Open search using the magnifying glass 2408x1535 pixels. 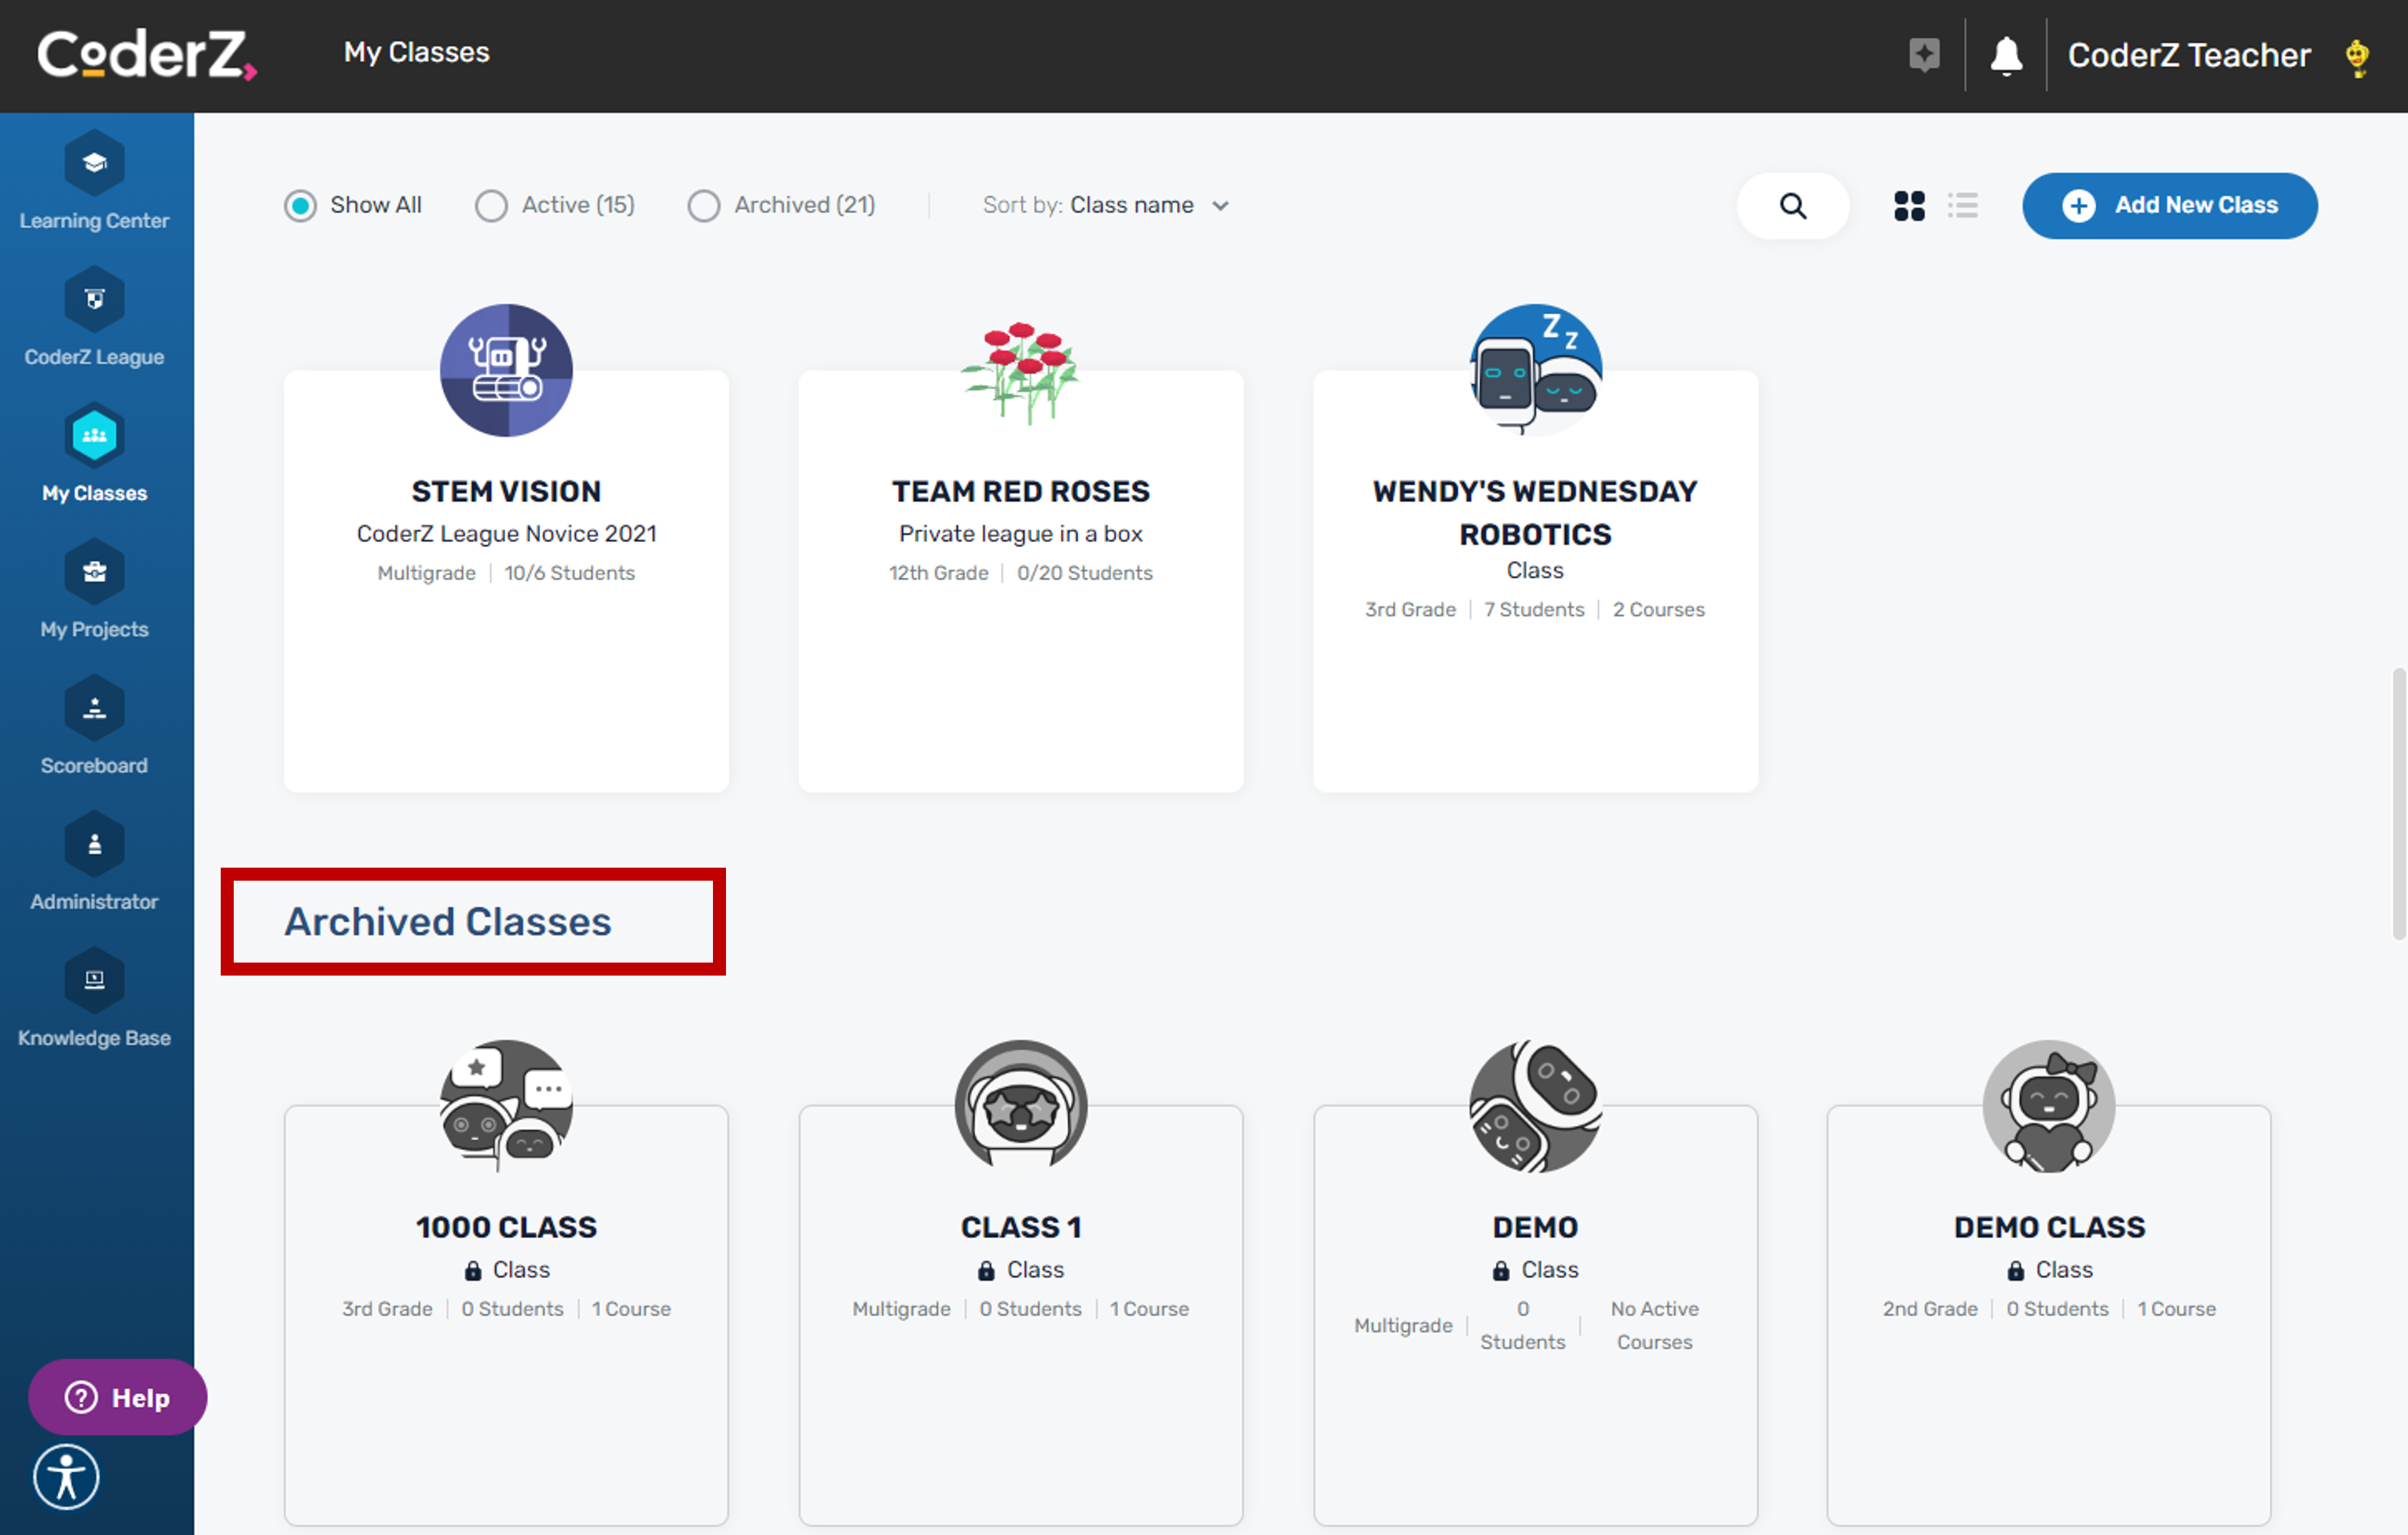pos(1792,205)
